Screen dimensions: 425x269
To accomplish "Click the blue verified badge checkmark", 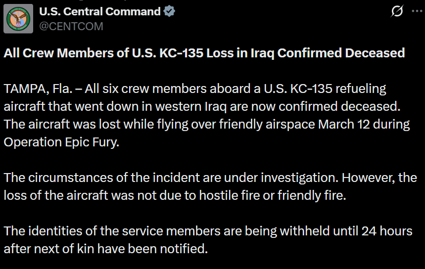I will coord(169,11).
